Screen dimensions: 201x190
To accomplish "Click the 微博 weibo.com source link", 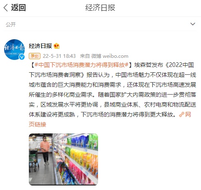I will (x=110, y=56).
